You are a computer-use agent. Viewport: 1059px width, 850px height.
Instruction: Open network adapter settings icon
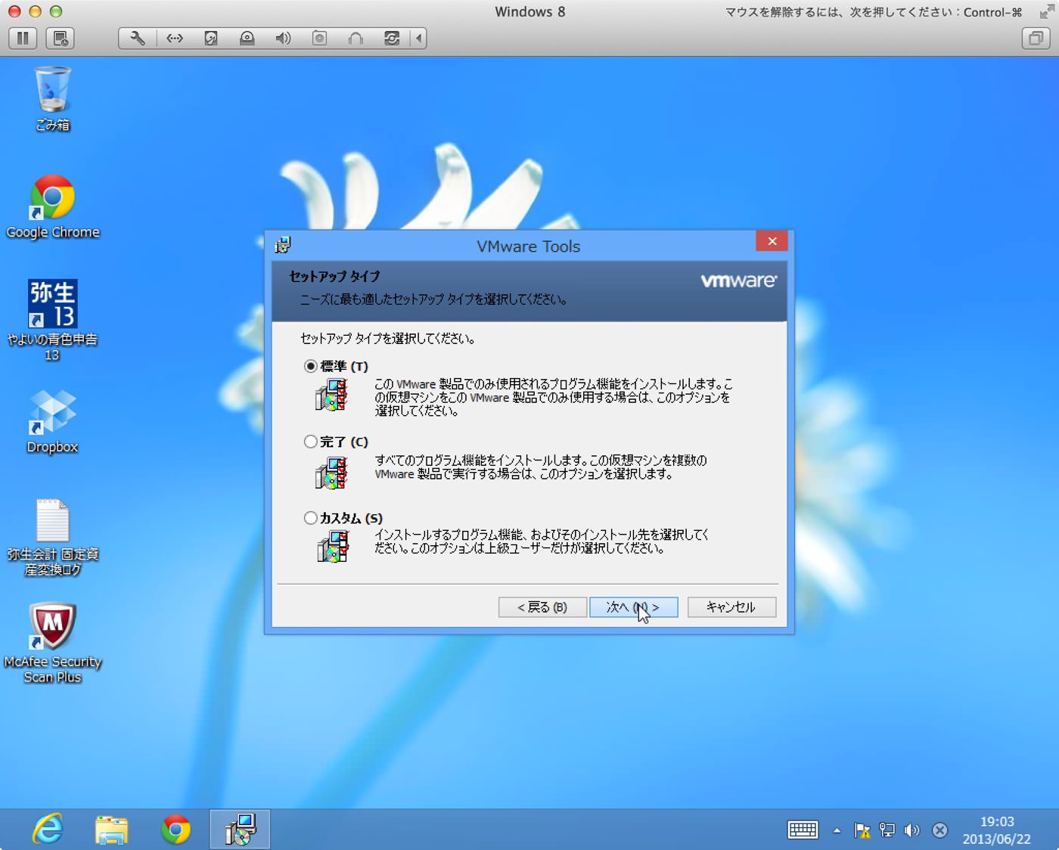coord(175,38)
